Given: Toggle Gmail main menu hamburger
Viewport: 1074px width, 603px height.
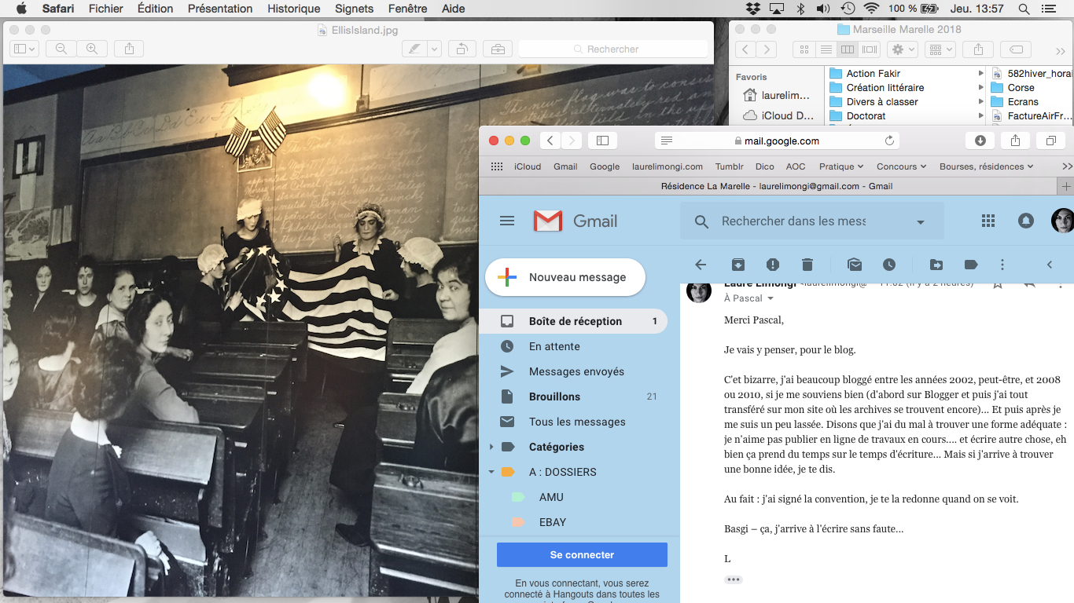Looking at the screenshot, I should pyautogui.click(x=507, y=221).
